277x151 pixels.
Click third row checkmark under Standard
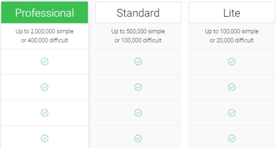click(138, 113)
